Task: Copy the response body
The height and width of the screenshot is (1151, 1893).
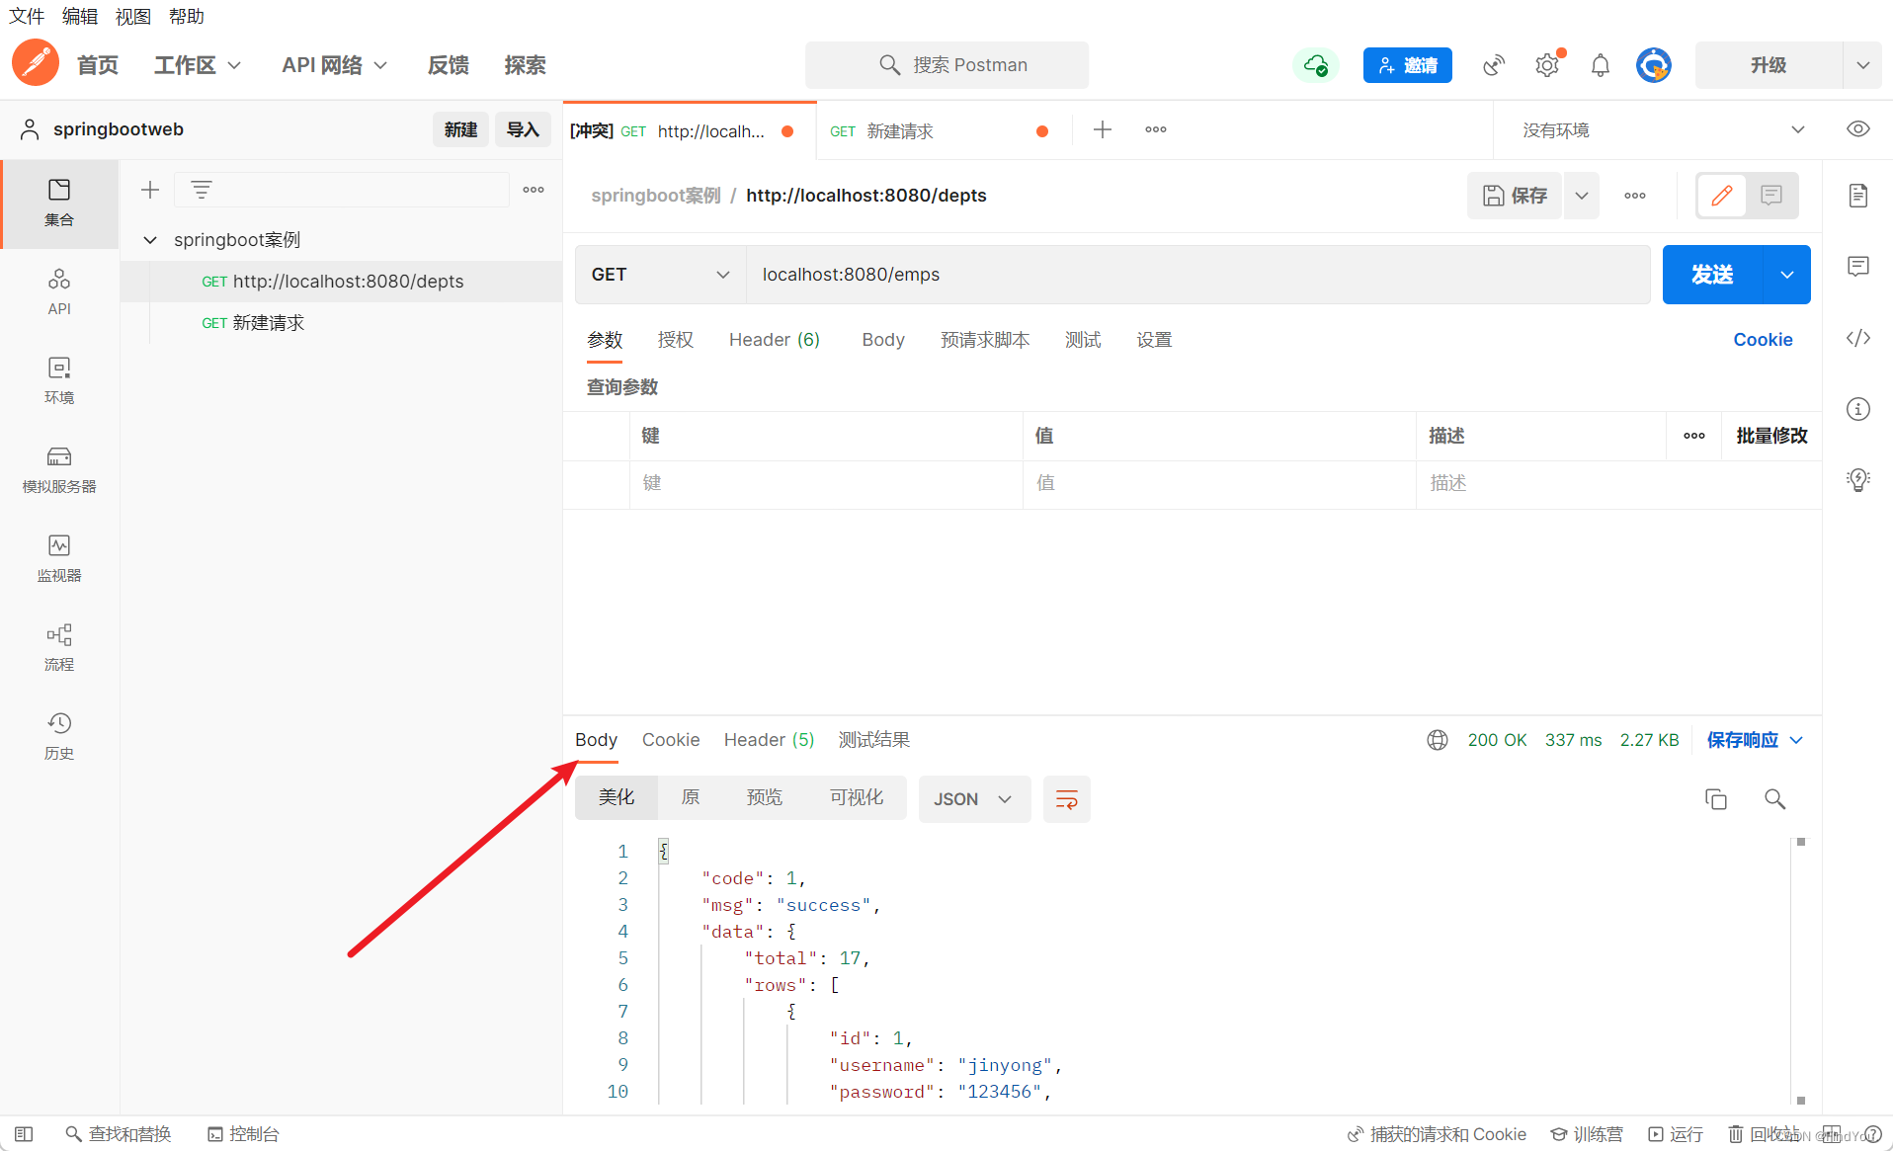Action: 1716,799
